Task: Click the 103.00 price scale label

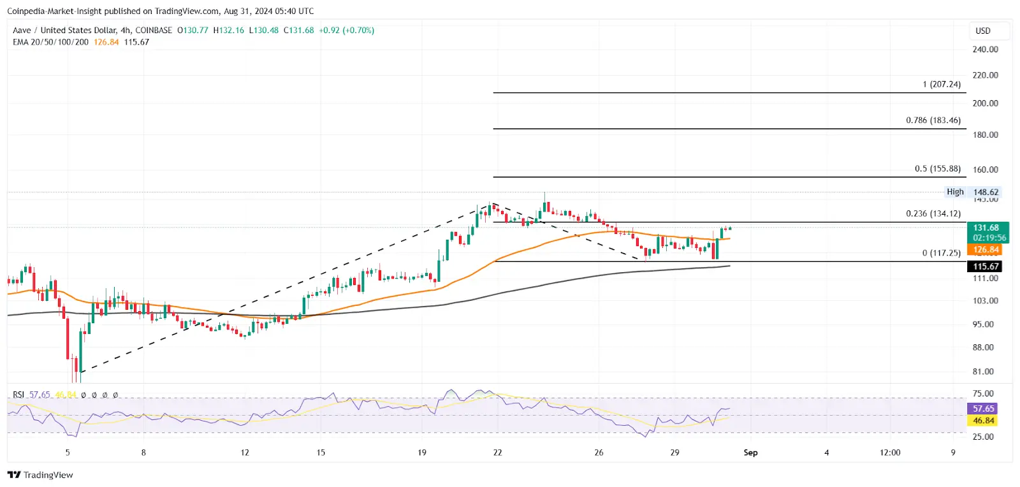Action: (x=986, y=300)
